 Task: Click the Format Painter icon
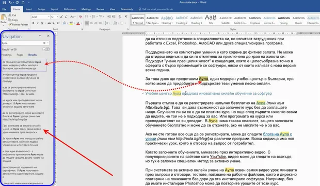[10, 24]
